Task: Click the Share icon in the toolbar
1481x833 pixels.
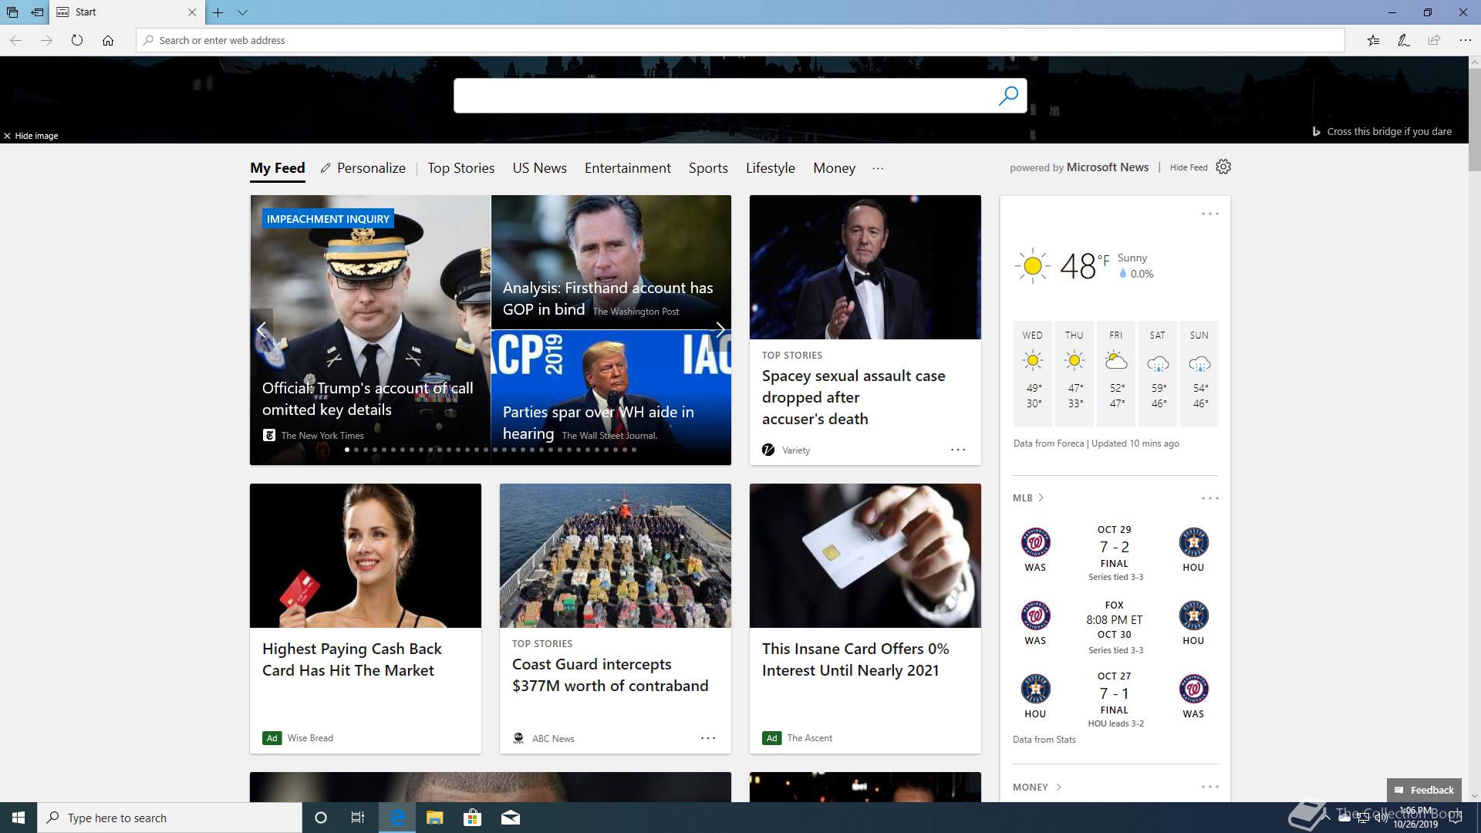Action: tap(1434, 40)
